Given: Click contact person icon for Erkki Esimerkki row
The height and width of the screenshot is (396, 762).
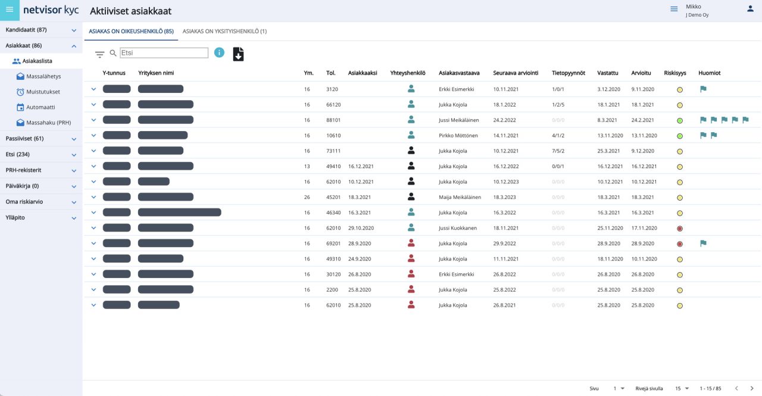Looking at the screenshot, I should [x=411, y=89].
